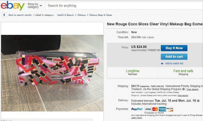
Task: Click the Add to cart button
Action: tap(174, 57)
